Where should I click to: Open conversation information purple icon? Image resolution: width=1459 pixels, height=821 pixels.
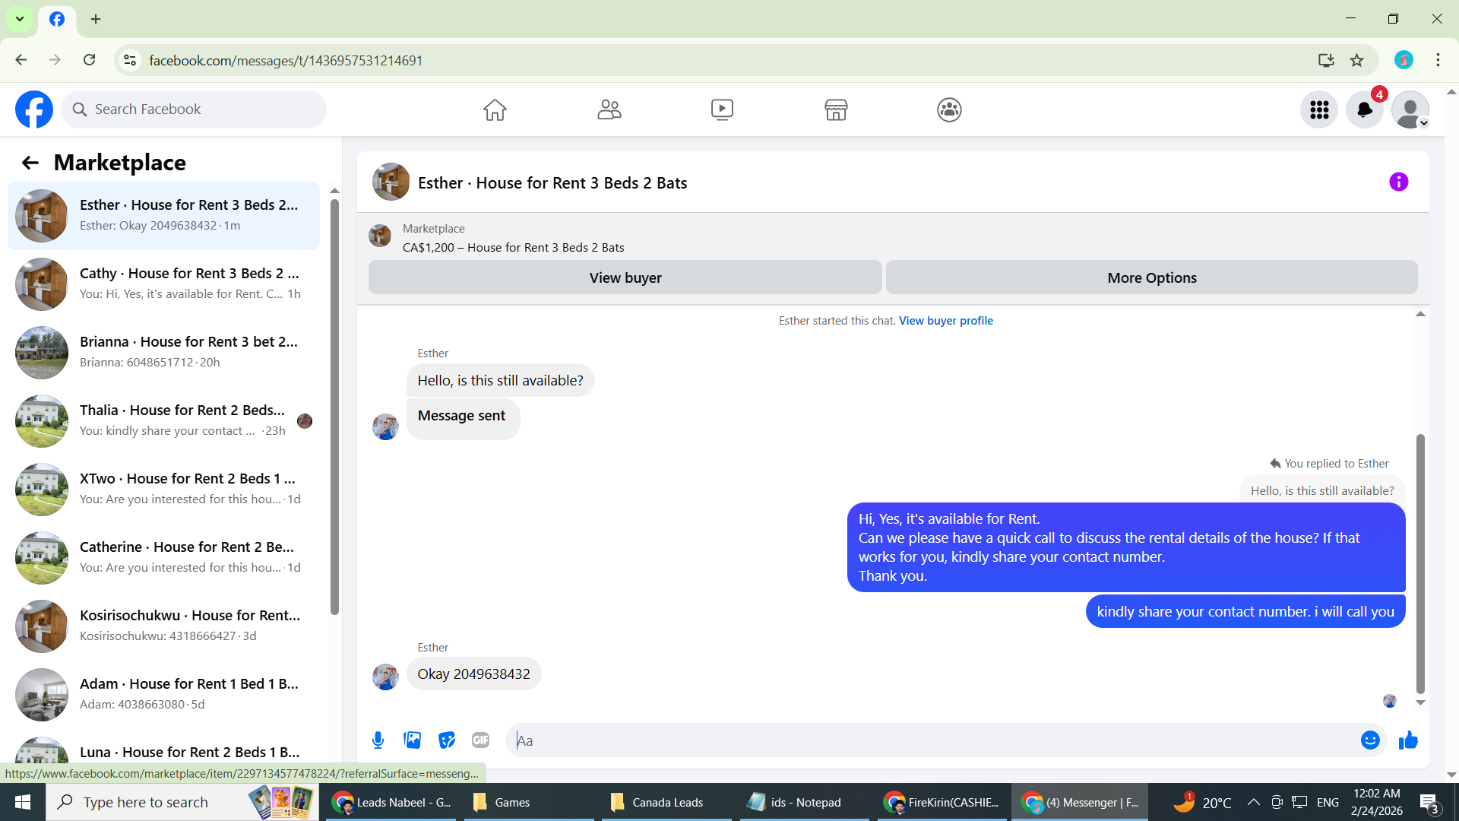(1398, 182)
